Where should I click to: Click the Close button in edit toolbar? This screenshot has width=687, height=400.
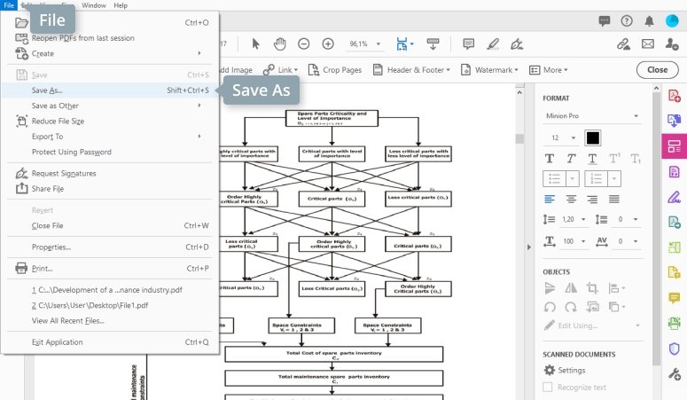[x=657, y=69]
